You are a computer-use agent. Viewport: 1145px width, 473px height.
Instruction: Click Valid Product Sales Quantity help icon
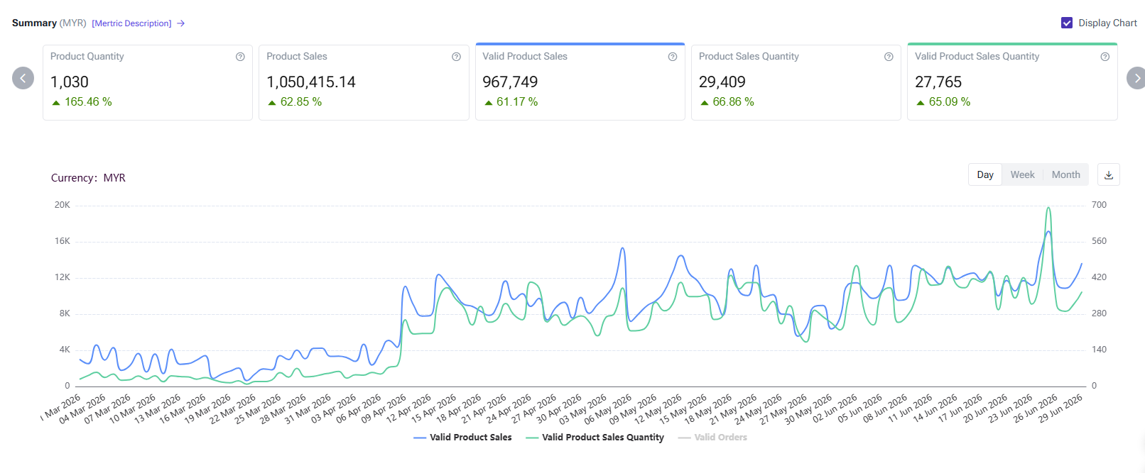1105,57
